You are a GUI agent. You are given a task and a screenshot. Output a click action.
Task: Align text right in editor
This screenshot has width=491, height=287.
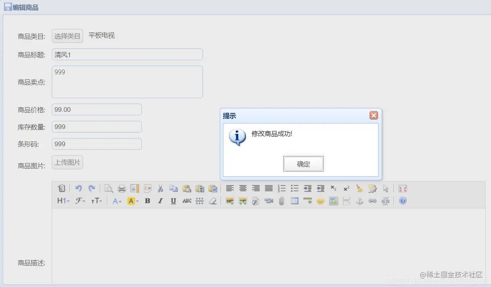click(x=256, y=188)
